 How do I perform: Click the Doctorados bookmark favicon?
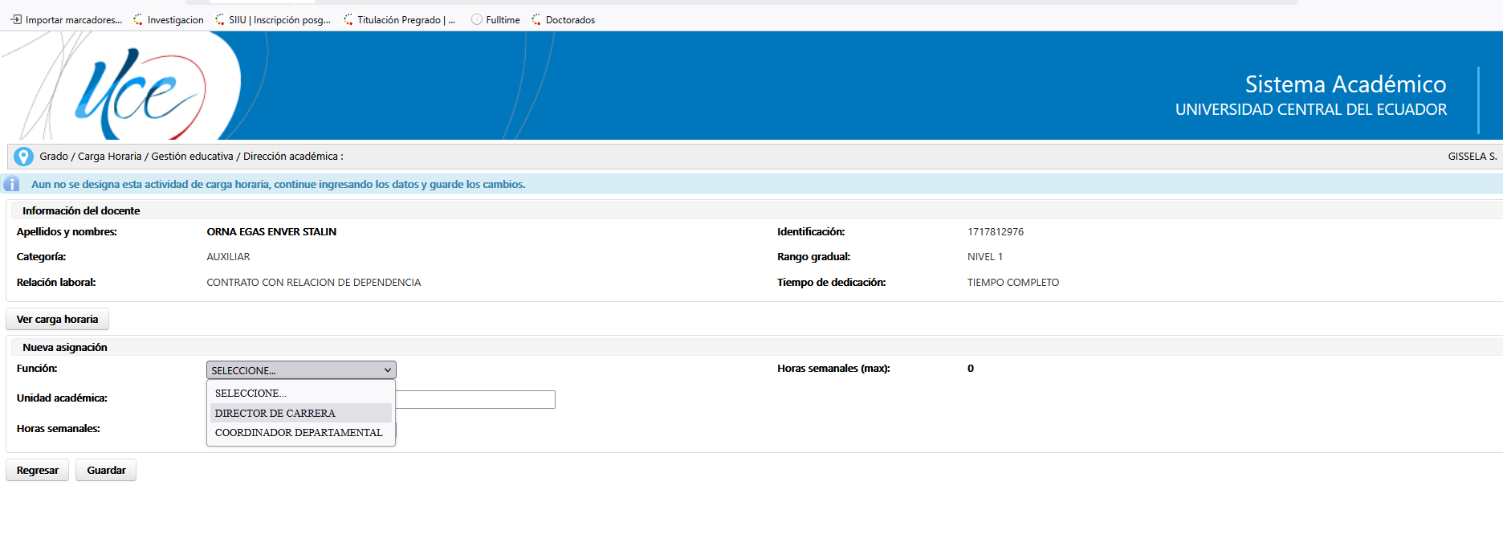click(536, 19)
